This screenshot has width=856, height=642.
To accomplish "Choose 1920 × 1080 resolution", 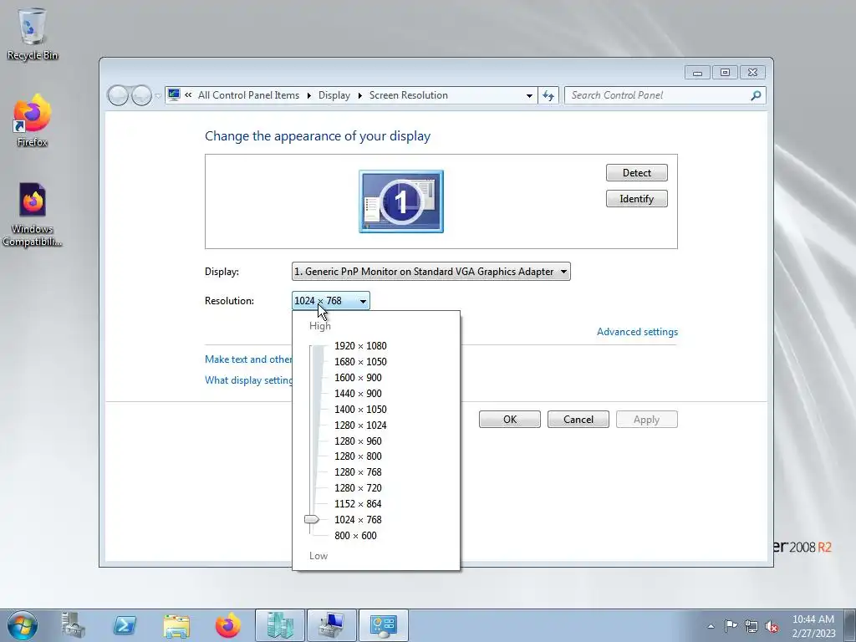I will pos(360,345).
